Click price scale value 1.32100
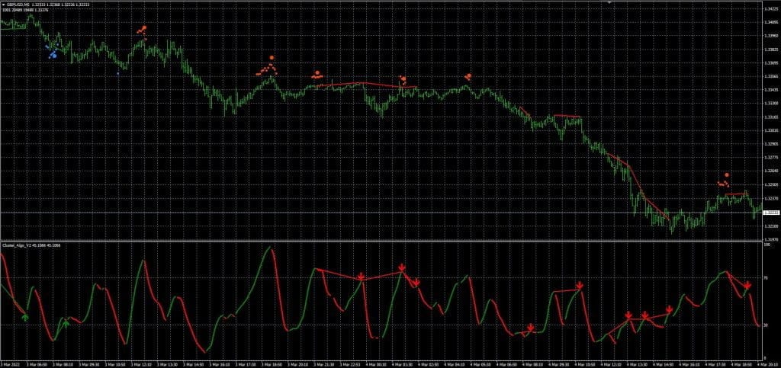 click(x=773, y=226)
